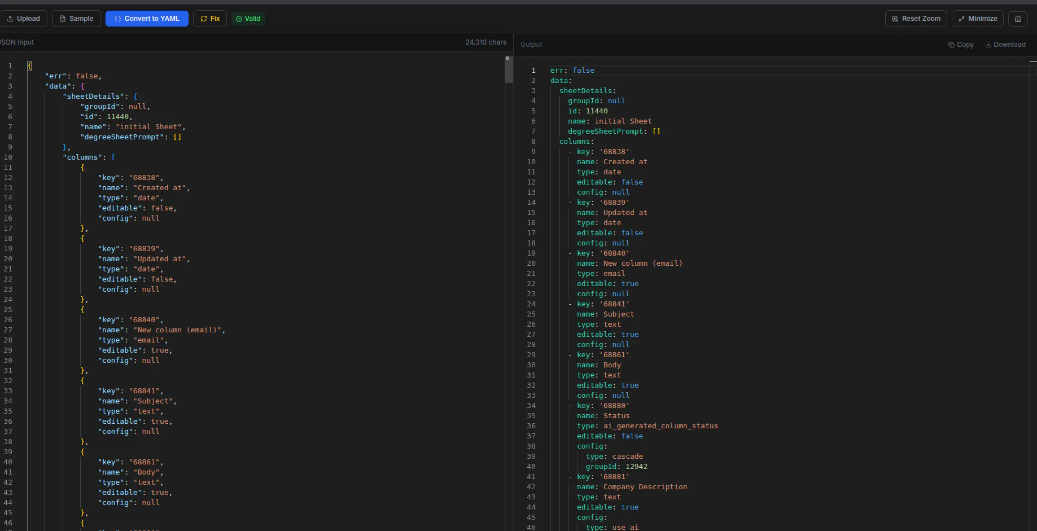The image size is (1037, 531).
Task: Click the "columns": [ line in JSON
Action: [89, 157]
